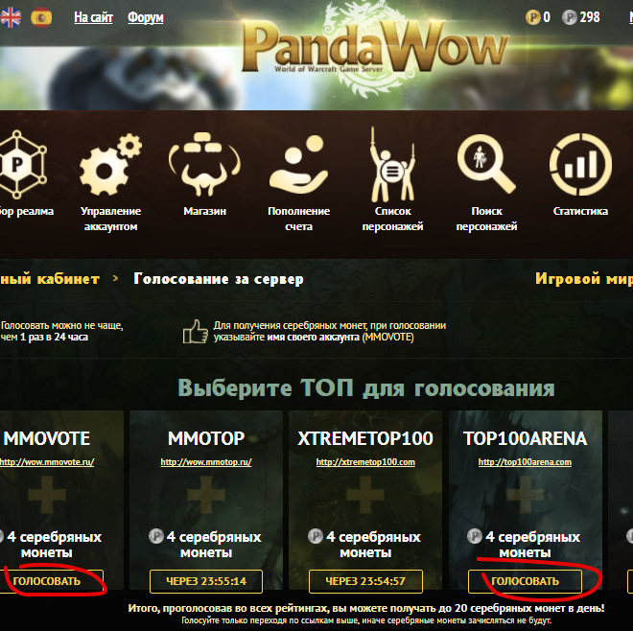
Task: Open the http://top100arena.com link
Action: [525, 462]
